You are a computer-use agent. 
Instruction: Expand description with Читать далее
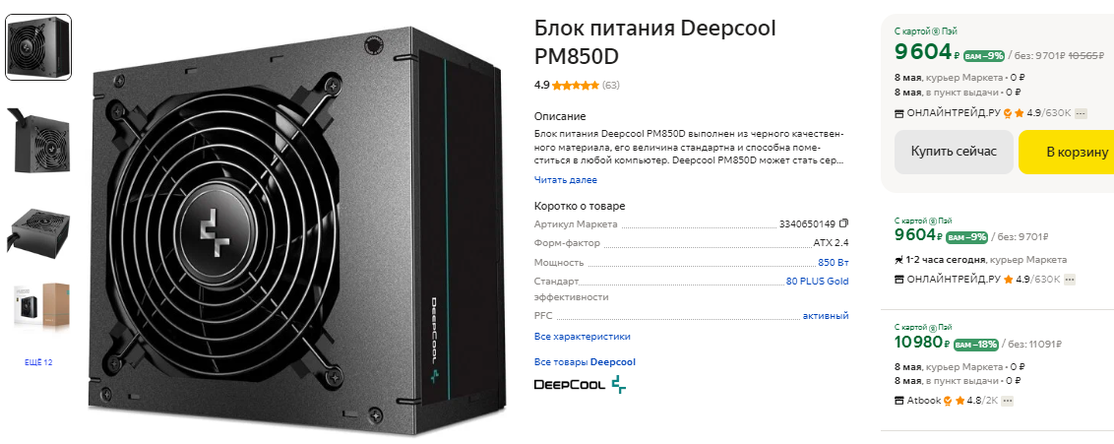pyautogui.click(x=566, y=180)
